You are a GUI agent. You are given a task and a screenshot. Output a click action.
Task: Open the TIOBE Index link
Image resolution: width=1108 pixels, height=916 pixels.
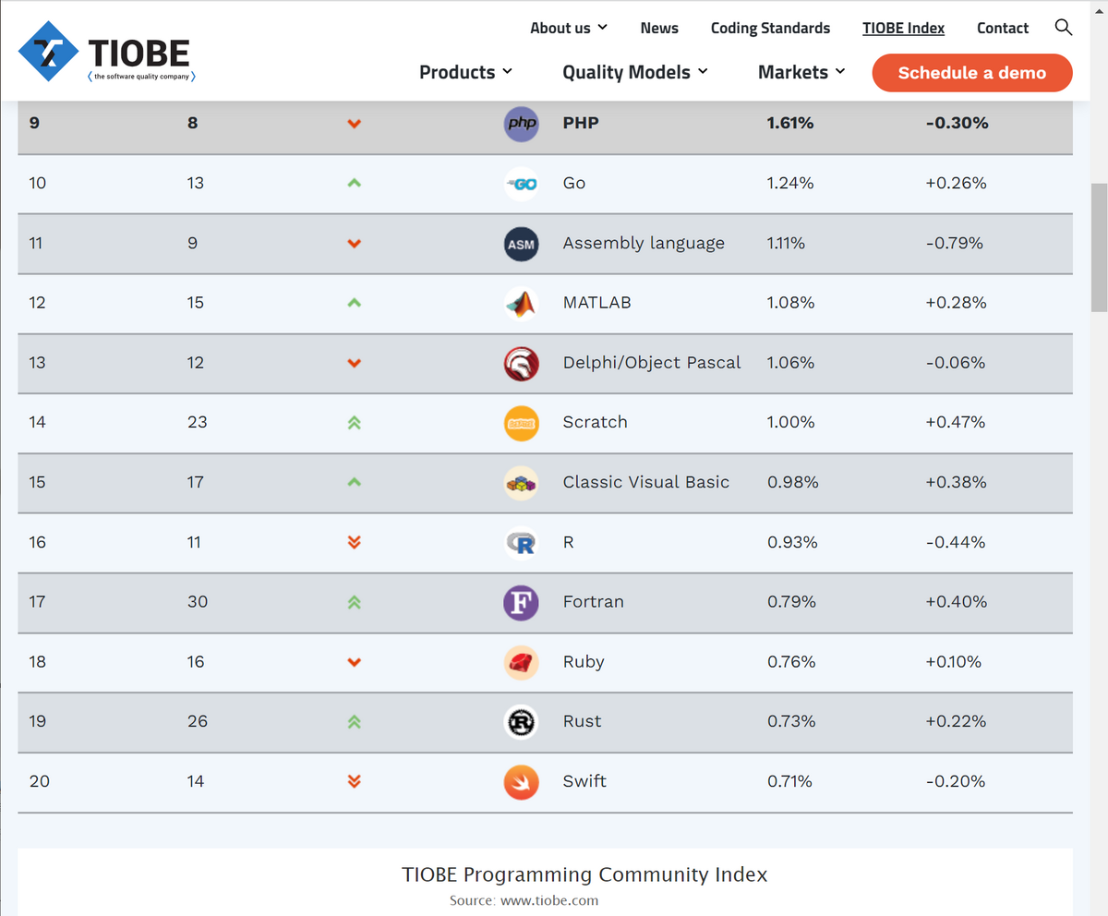(x=903, y=28)
